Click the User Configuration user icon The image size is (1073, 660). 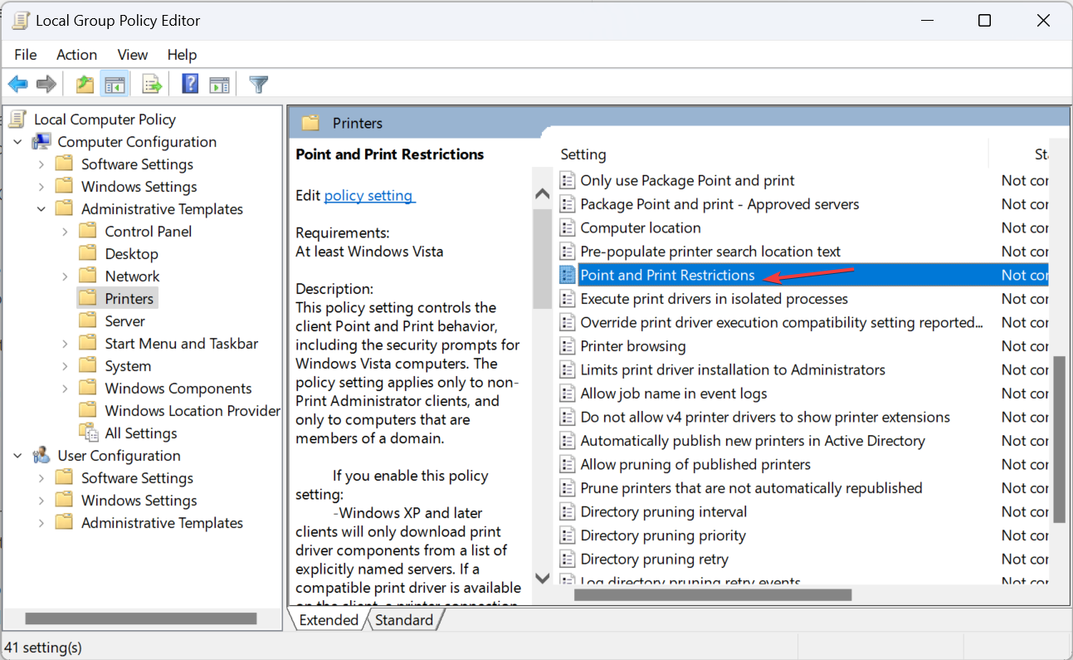41,455
